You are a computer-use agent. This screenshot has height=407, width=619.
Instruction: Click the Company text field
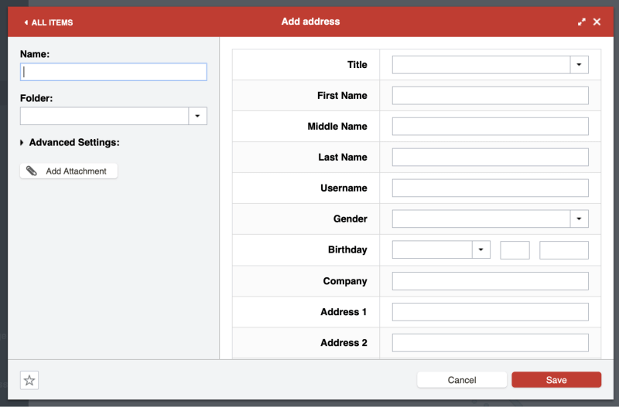pos(490,281)
